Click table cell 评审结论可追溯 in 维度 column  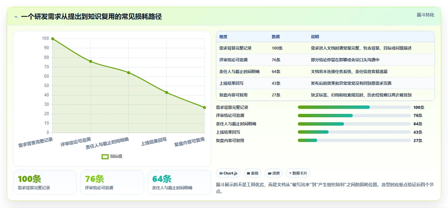coord(233,60)
